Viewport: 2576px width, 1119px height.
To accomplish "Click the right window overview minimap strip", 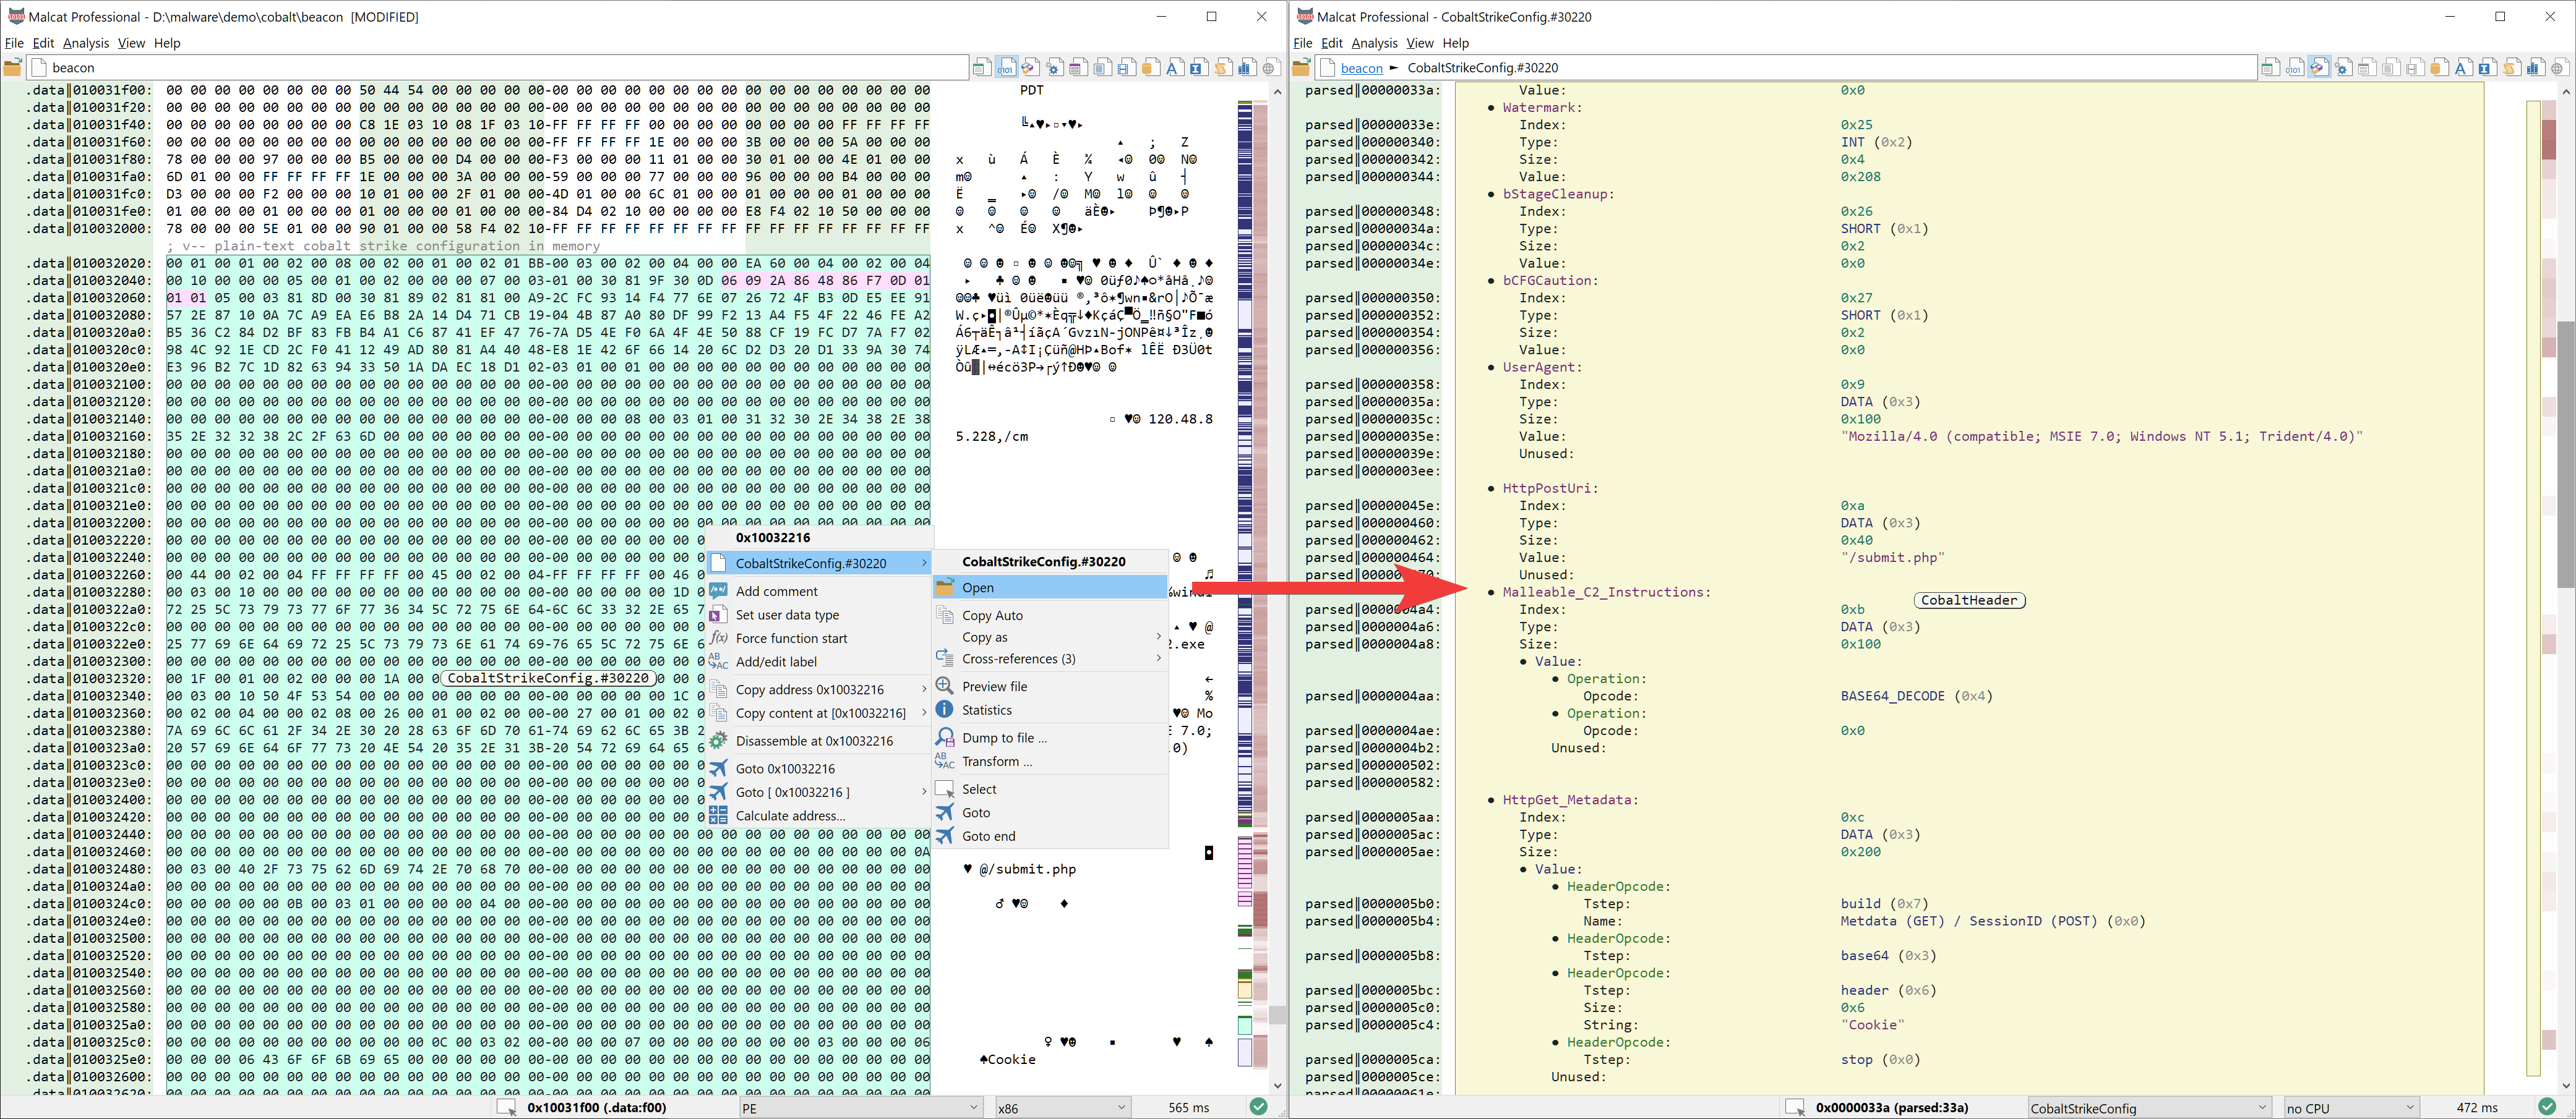I will coord(2533,589).
